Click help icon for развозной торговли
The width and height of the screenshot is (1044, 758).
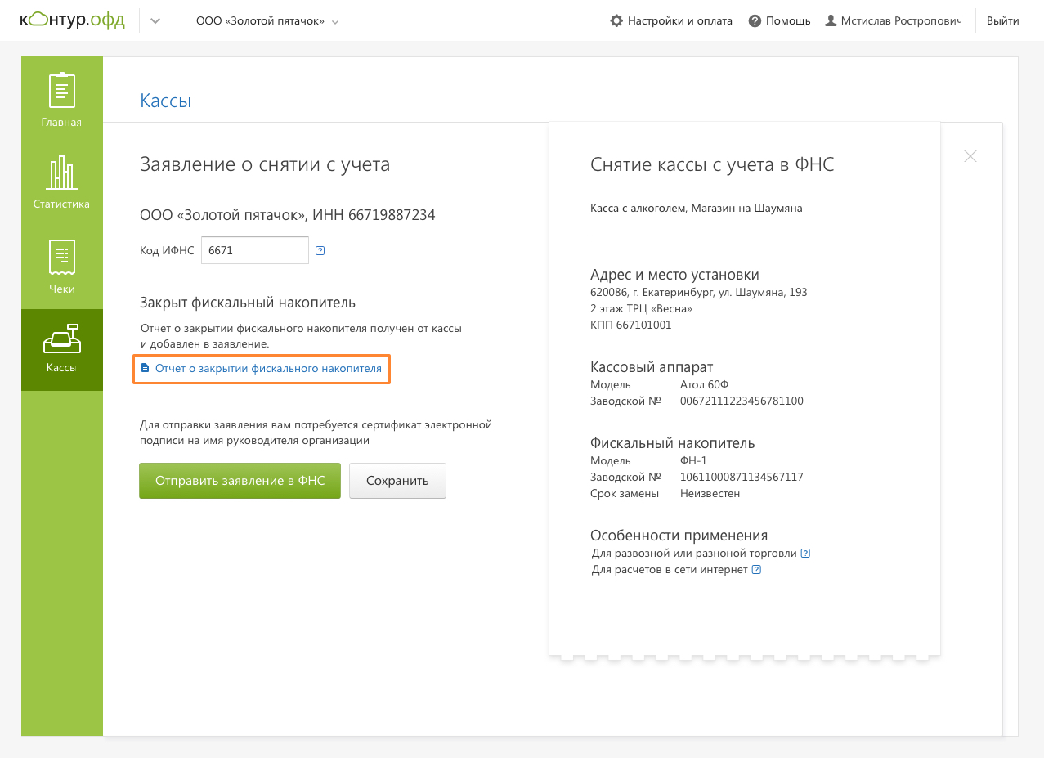pyautogui.click(x=805, y=554)
